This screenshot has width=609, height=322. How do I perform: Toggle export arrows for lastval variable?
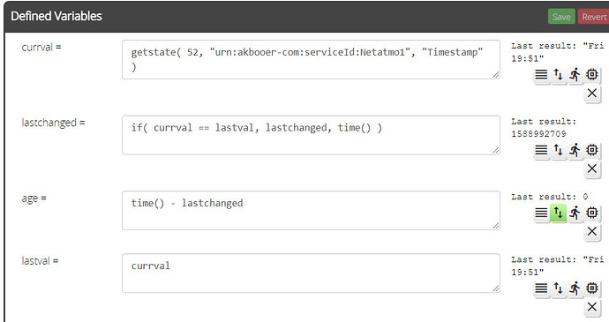tap(558, 288)
